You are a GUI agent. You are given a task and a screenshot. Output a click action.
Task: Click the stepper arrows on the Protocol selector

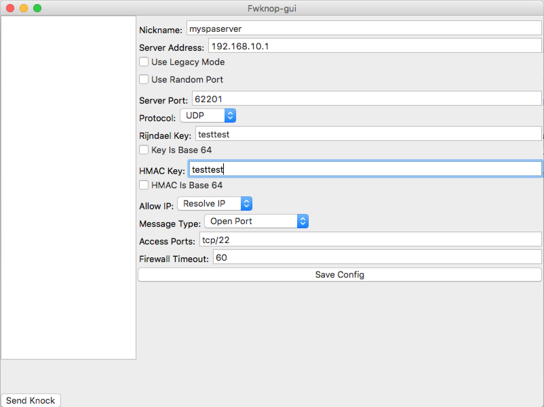(x=230, y=115)
